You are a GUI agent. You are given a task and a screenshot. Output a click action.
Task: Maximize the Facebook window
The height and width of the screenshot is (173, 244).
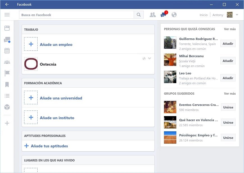click(224, 5)
